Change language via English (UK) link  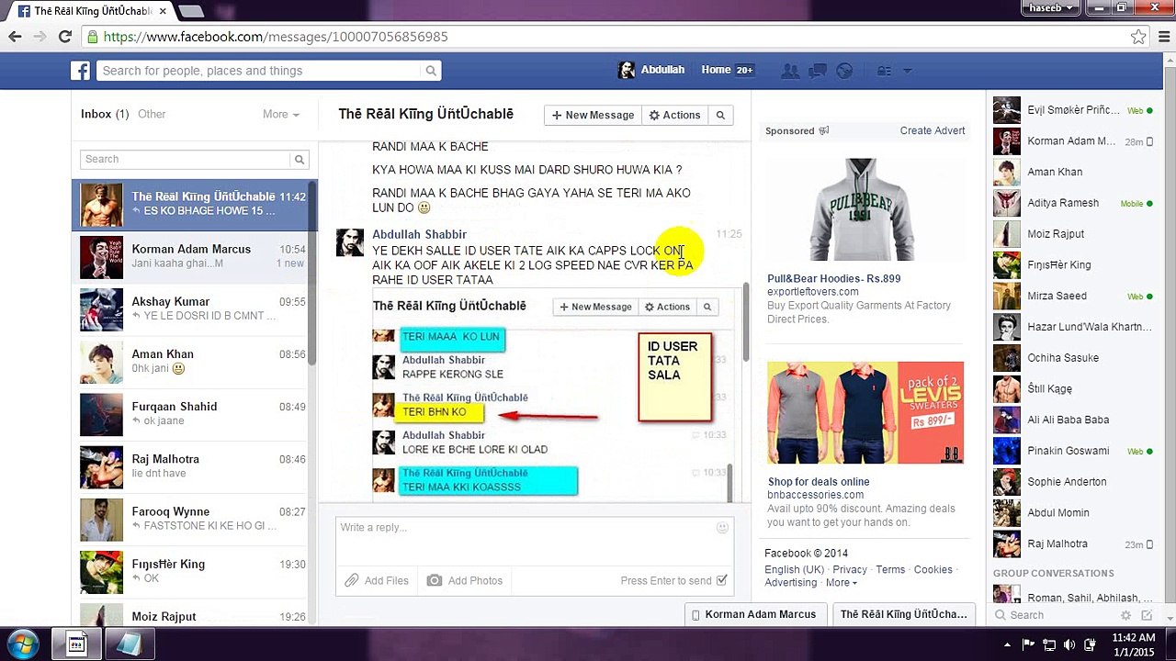795,570
